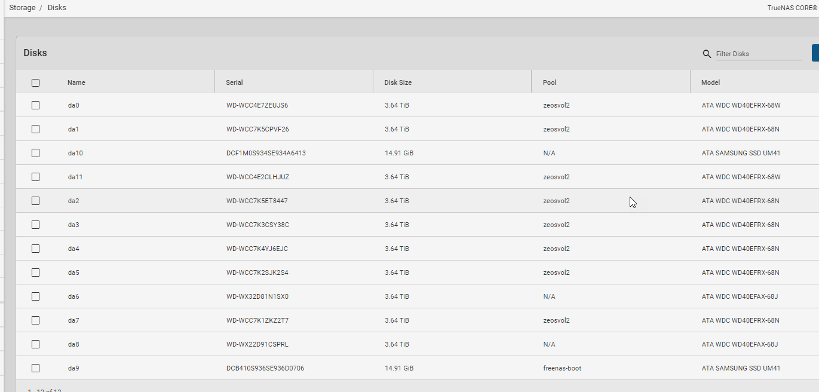This screenshot has height=392, width=819.
Task: Click the disk name da9
Action: pos(73,368)
